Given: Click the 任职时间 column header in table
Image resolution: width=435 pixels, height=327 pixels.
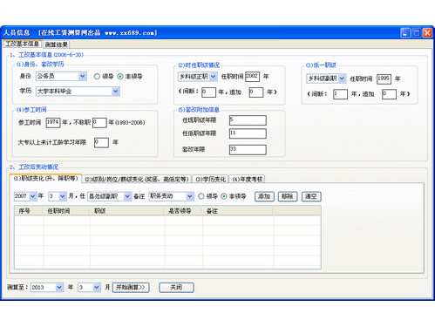Looking at the screenshot, I should pyautogui.click(x=66, y=211).
